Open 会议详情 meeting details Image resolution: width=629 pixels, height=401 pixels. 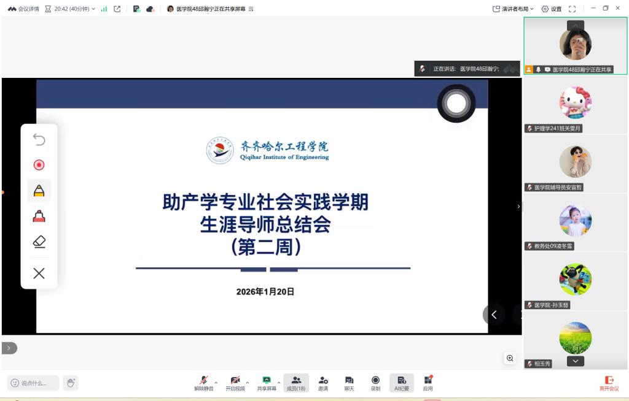click(24, 9)
